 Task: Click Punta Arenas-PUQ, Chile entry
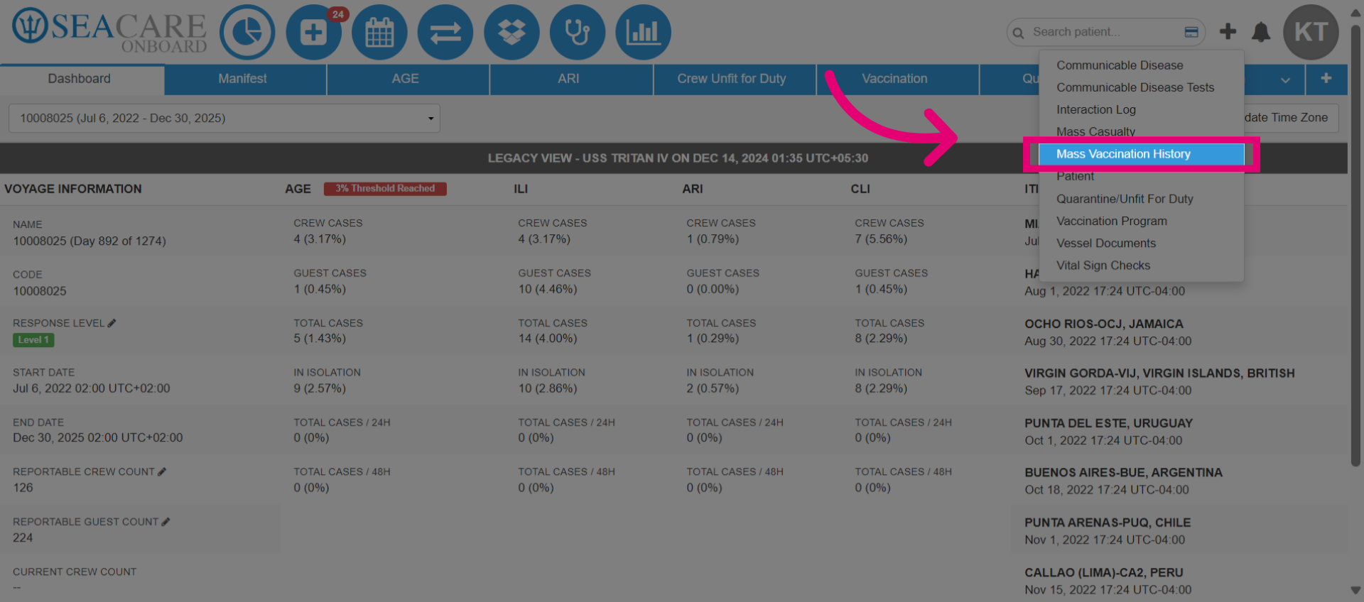coord(1179,531)
